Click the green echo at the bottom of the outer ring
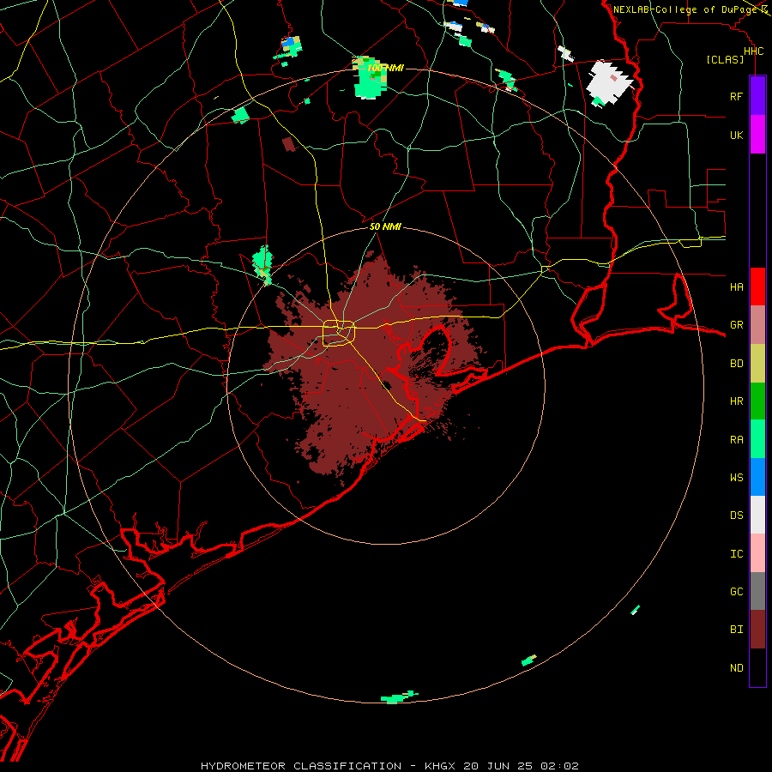The image size is (772, 772). tap(398, 697)
